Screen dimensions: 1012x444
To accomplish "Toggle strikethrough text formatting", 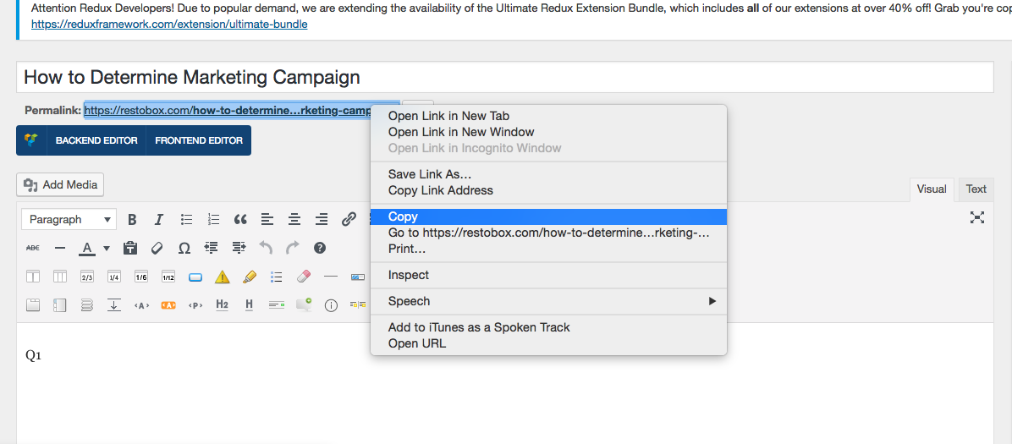I will (33, 249).
